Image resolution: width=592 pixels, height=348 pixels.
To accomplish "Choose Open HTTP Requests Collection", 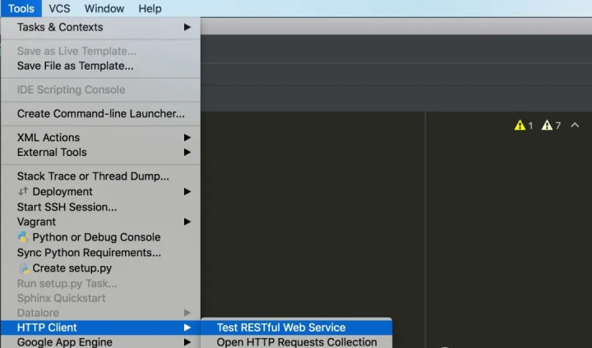I will click(x=296, y=341).
